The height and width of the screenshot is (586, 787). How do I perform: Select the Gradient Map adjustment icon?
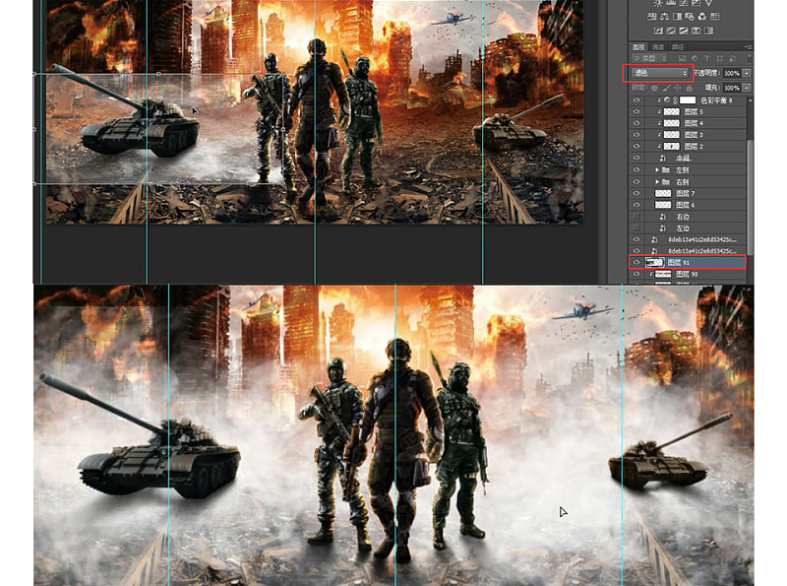pyautogui.click(x=696, y=30)
